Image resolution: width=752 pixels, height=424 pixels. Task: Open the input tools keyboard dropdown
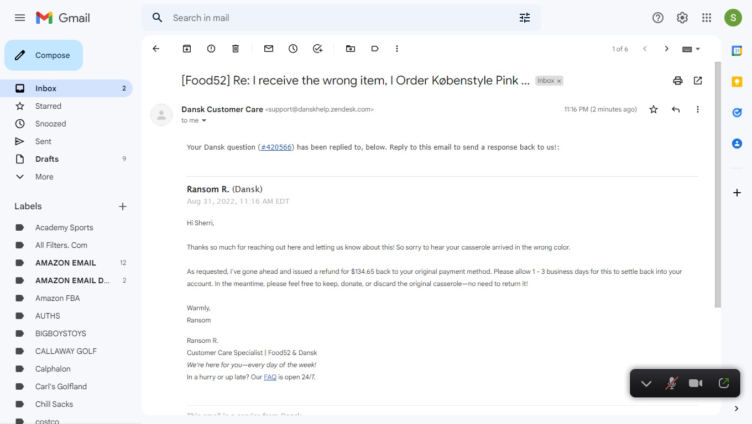(x=691, y=49)
